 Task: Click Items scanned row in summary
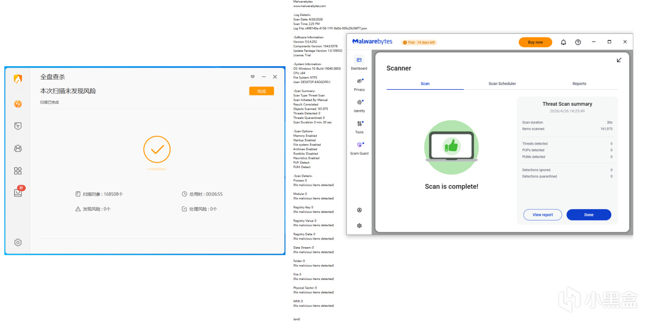tap(567, 129)
